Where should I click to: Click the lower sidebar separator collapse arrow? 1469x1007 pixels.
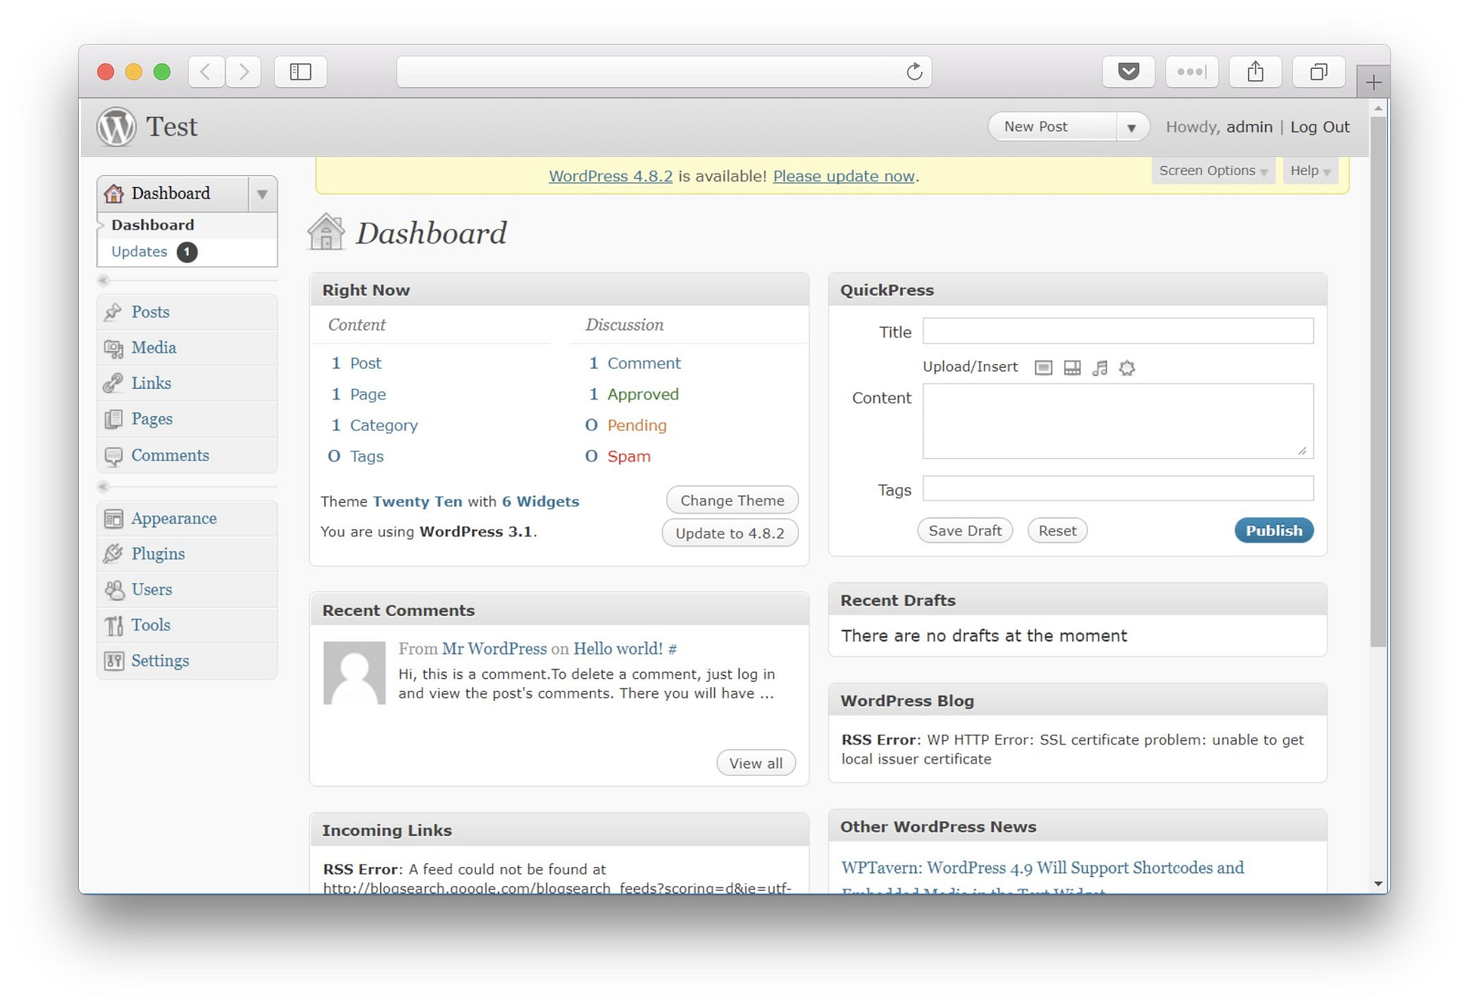pos(103,487)
